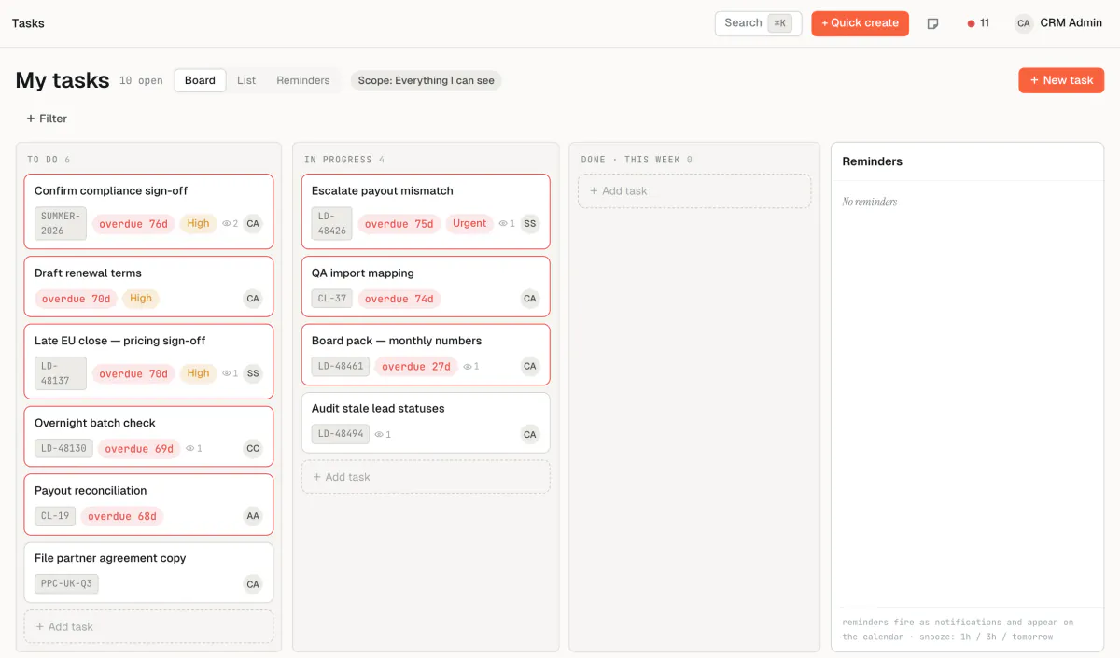Screen dimensions: 1120x658
Task: Add task in the Done this week column
Action: (693, 191)
